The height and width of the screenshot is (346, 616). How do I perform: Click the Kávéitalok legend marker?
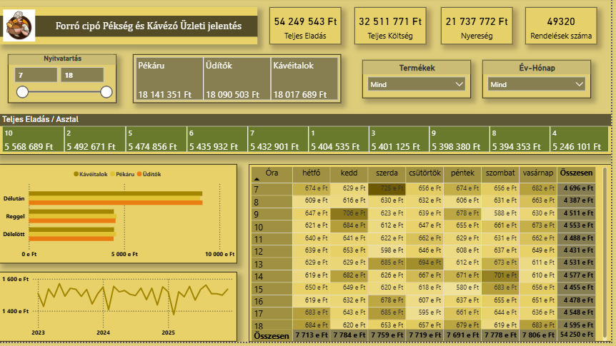coord(76,174)
